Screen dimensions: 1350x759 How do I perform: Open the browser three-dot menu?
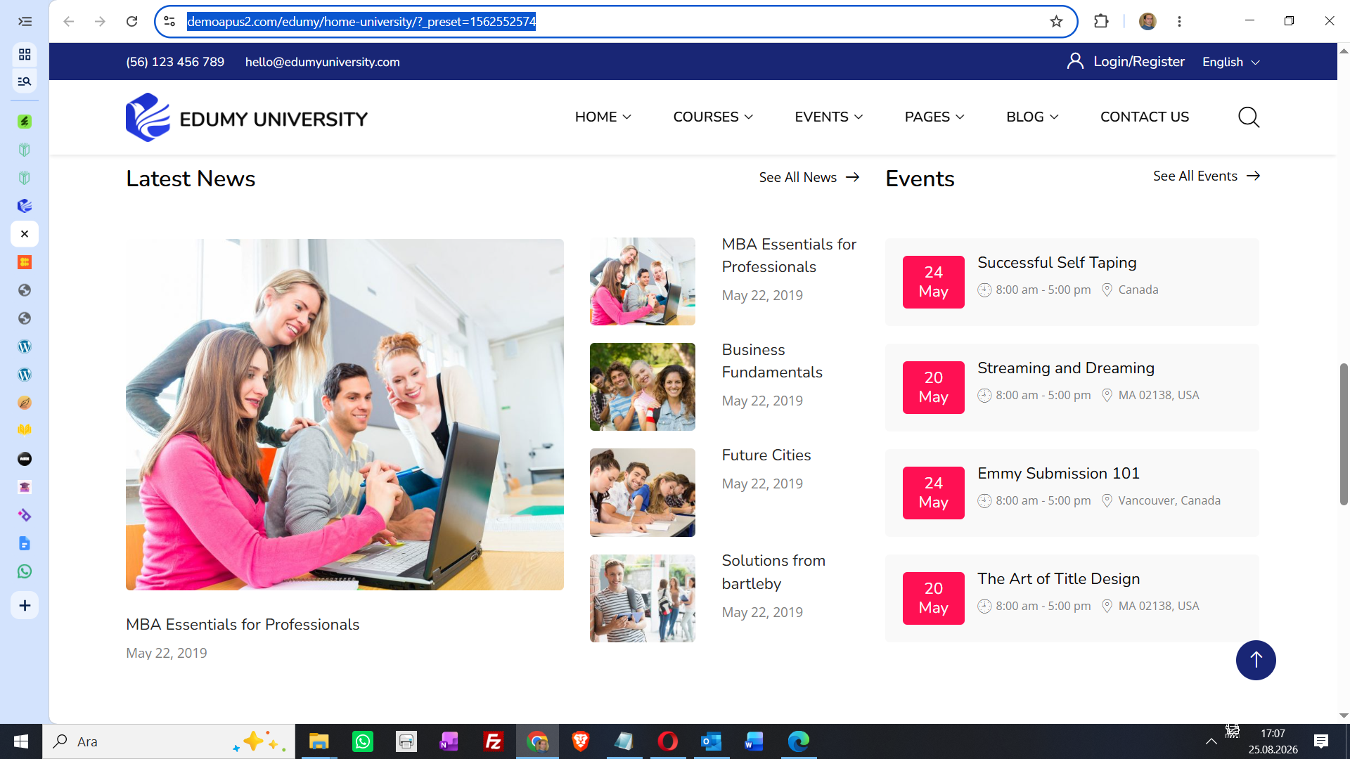pyautogui.click(x=1179, y=21)
